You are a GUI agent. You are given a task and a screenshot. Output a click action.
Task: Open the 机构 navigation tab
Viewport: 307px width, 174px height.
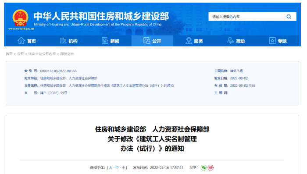68,41
